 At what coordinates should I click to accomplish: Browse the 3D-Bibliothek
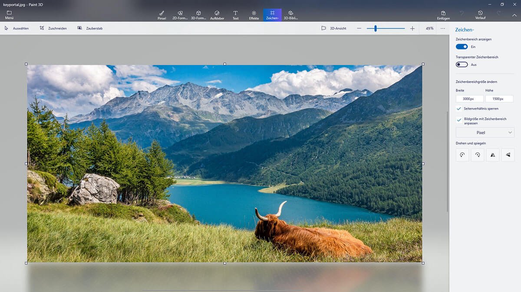[x=291, y=13]
